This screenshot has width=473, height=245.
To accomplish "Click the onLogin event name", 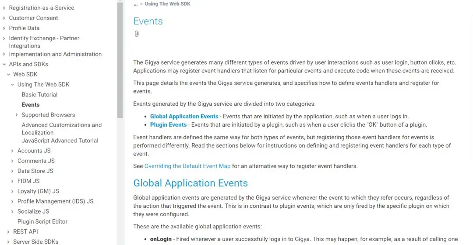I will pyautogui.click(x=161, y=239).
